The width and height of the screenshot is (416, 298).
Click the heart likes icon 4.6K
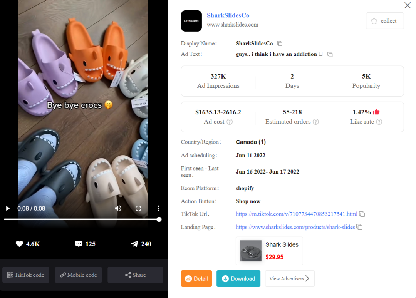tap(19, 244)
